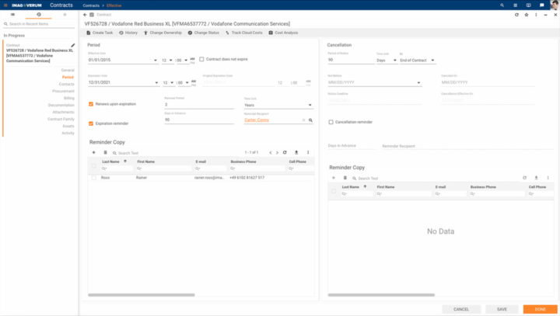Screen dimensions: 560x316
Task: Toggle select-all checkbox in Period Reminder Copy
Action: click(x=94, y=165)
